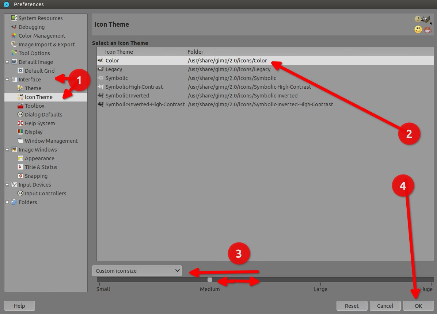Set icon size slider to Large mark
The image size is (437, 314).
point(320,280)
